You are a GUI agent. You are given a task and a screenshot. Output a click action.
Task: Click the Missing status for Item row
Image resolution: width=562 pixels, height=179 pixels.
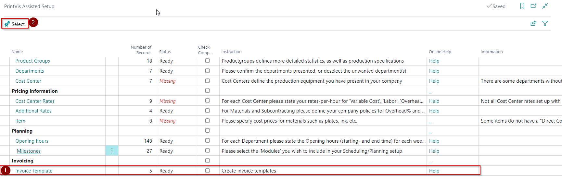pyautogui.click(x=167, y=121)
